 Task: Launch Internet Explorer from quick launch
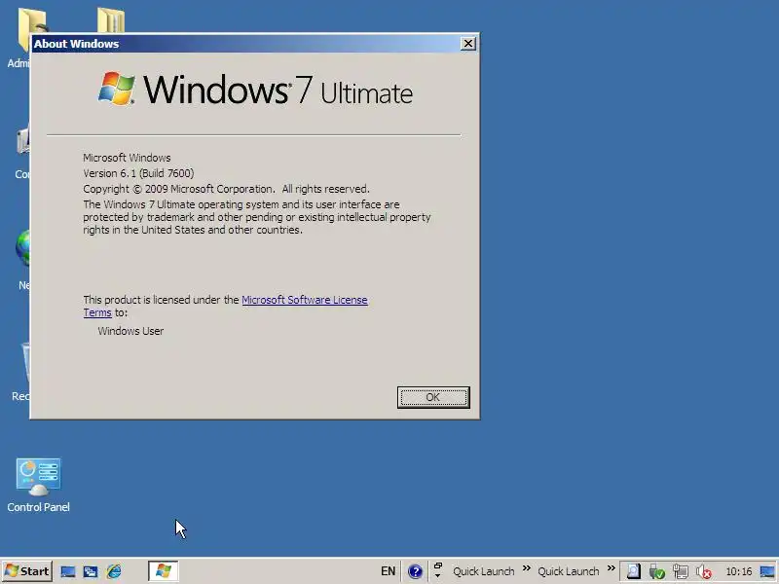[x=114, y=571]
